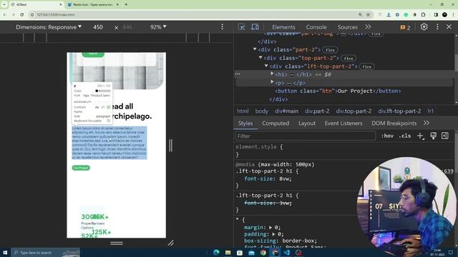The height and width of the screenshot is (257, 458).
Task: Open device toolbar more options menu
Action: (222, 27)
